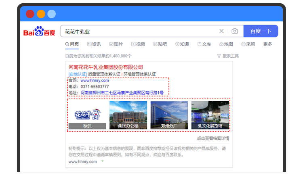Click the result count text 1,460,000个
Image resolution: width=303 pixels, height=182 pixels.
[120, 56]
